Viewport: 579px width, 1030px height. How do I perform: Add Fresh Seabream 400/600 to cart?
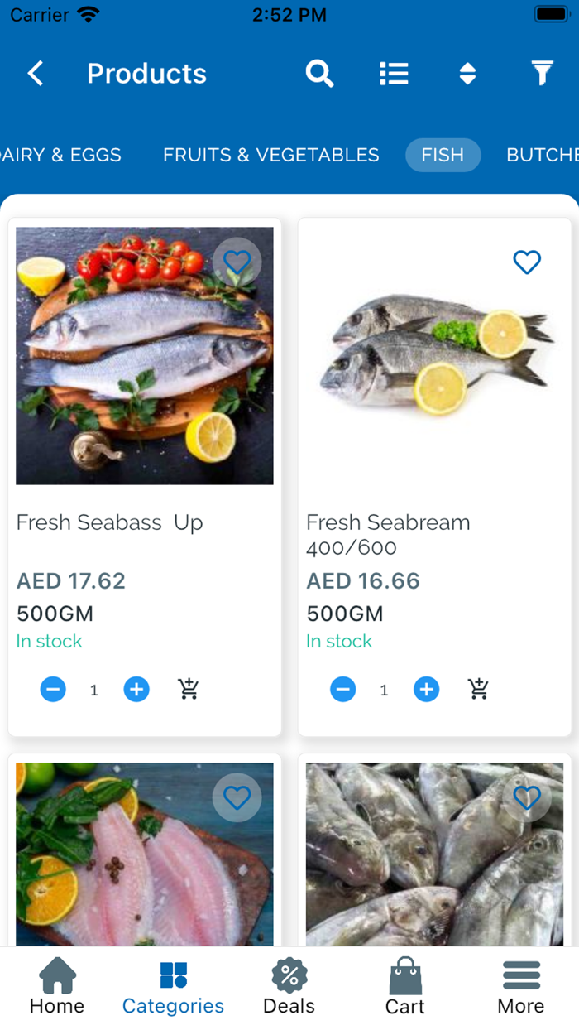(477, 689)
